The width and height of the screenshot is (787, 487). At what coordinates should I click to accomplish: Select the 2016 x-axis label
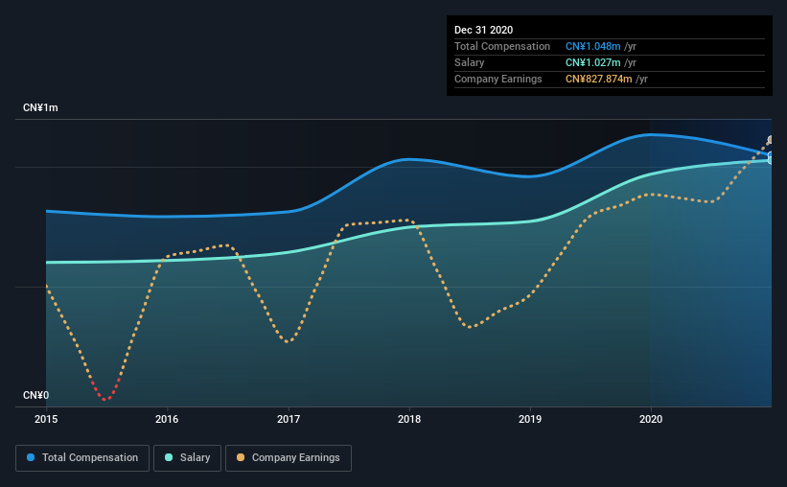(167, 419)
